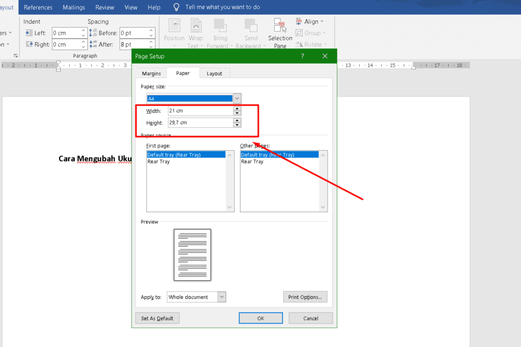The image size is (521, 347).
Task: Select Rear Tray in First page list
Action: (159, 162)
